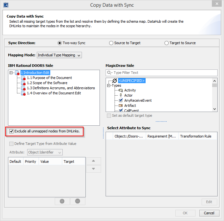Screen dimensions: 224x221
Task: Select Source to Target sync direction
Action: [111, 43]
